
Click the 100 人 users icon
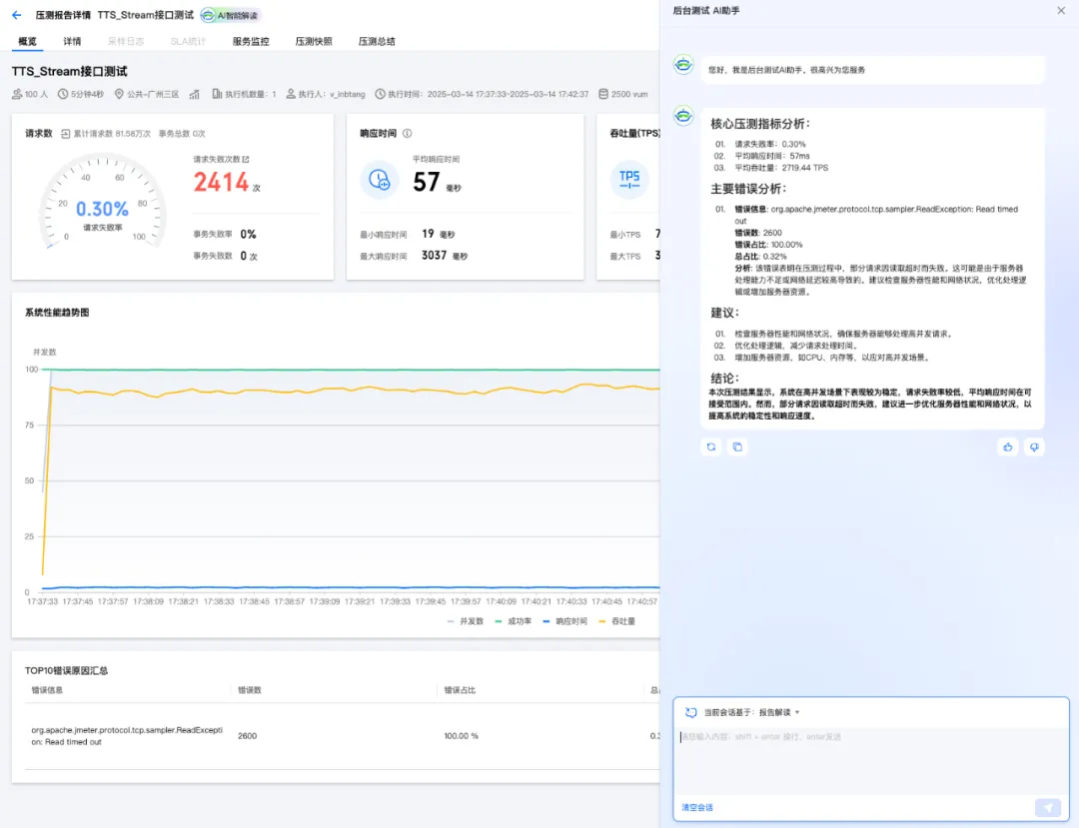(x=17, y=94)
